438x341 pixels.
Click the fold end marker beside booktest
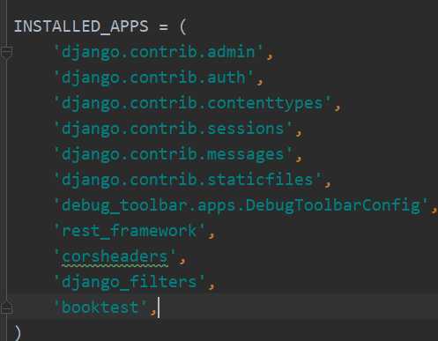click(x=6, y=308)
